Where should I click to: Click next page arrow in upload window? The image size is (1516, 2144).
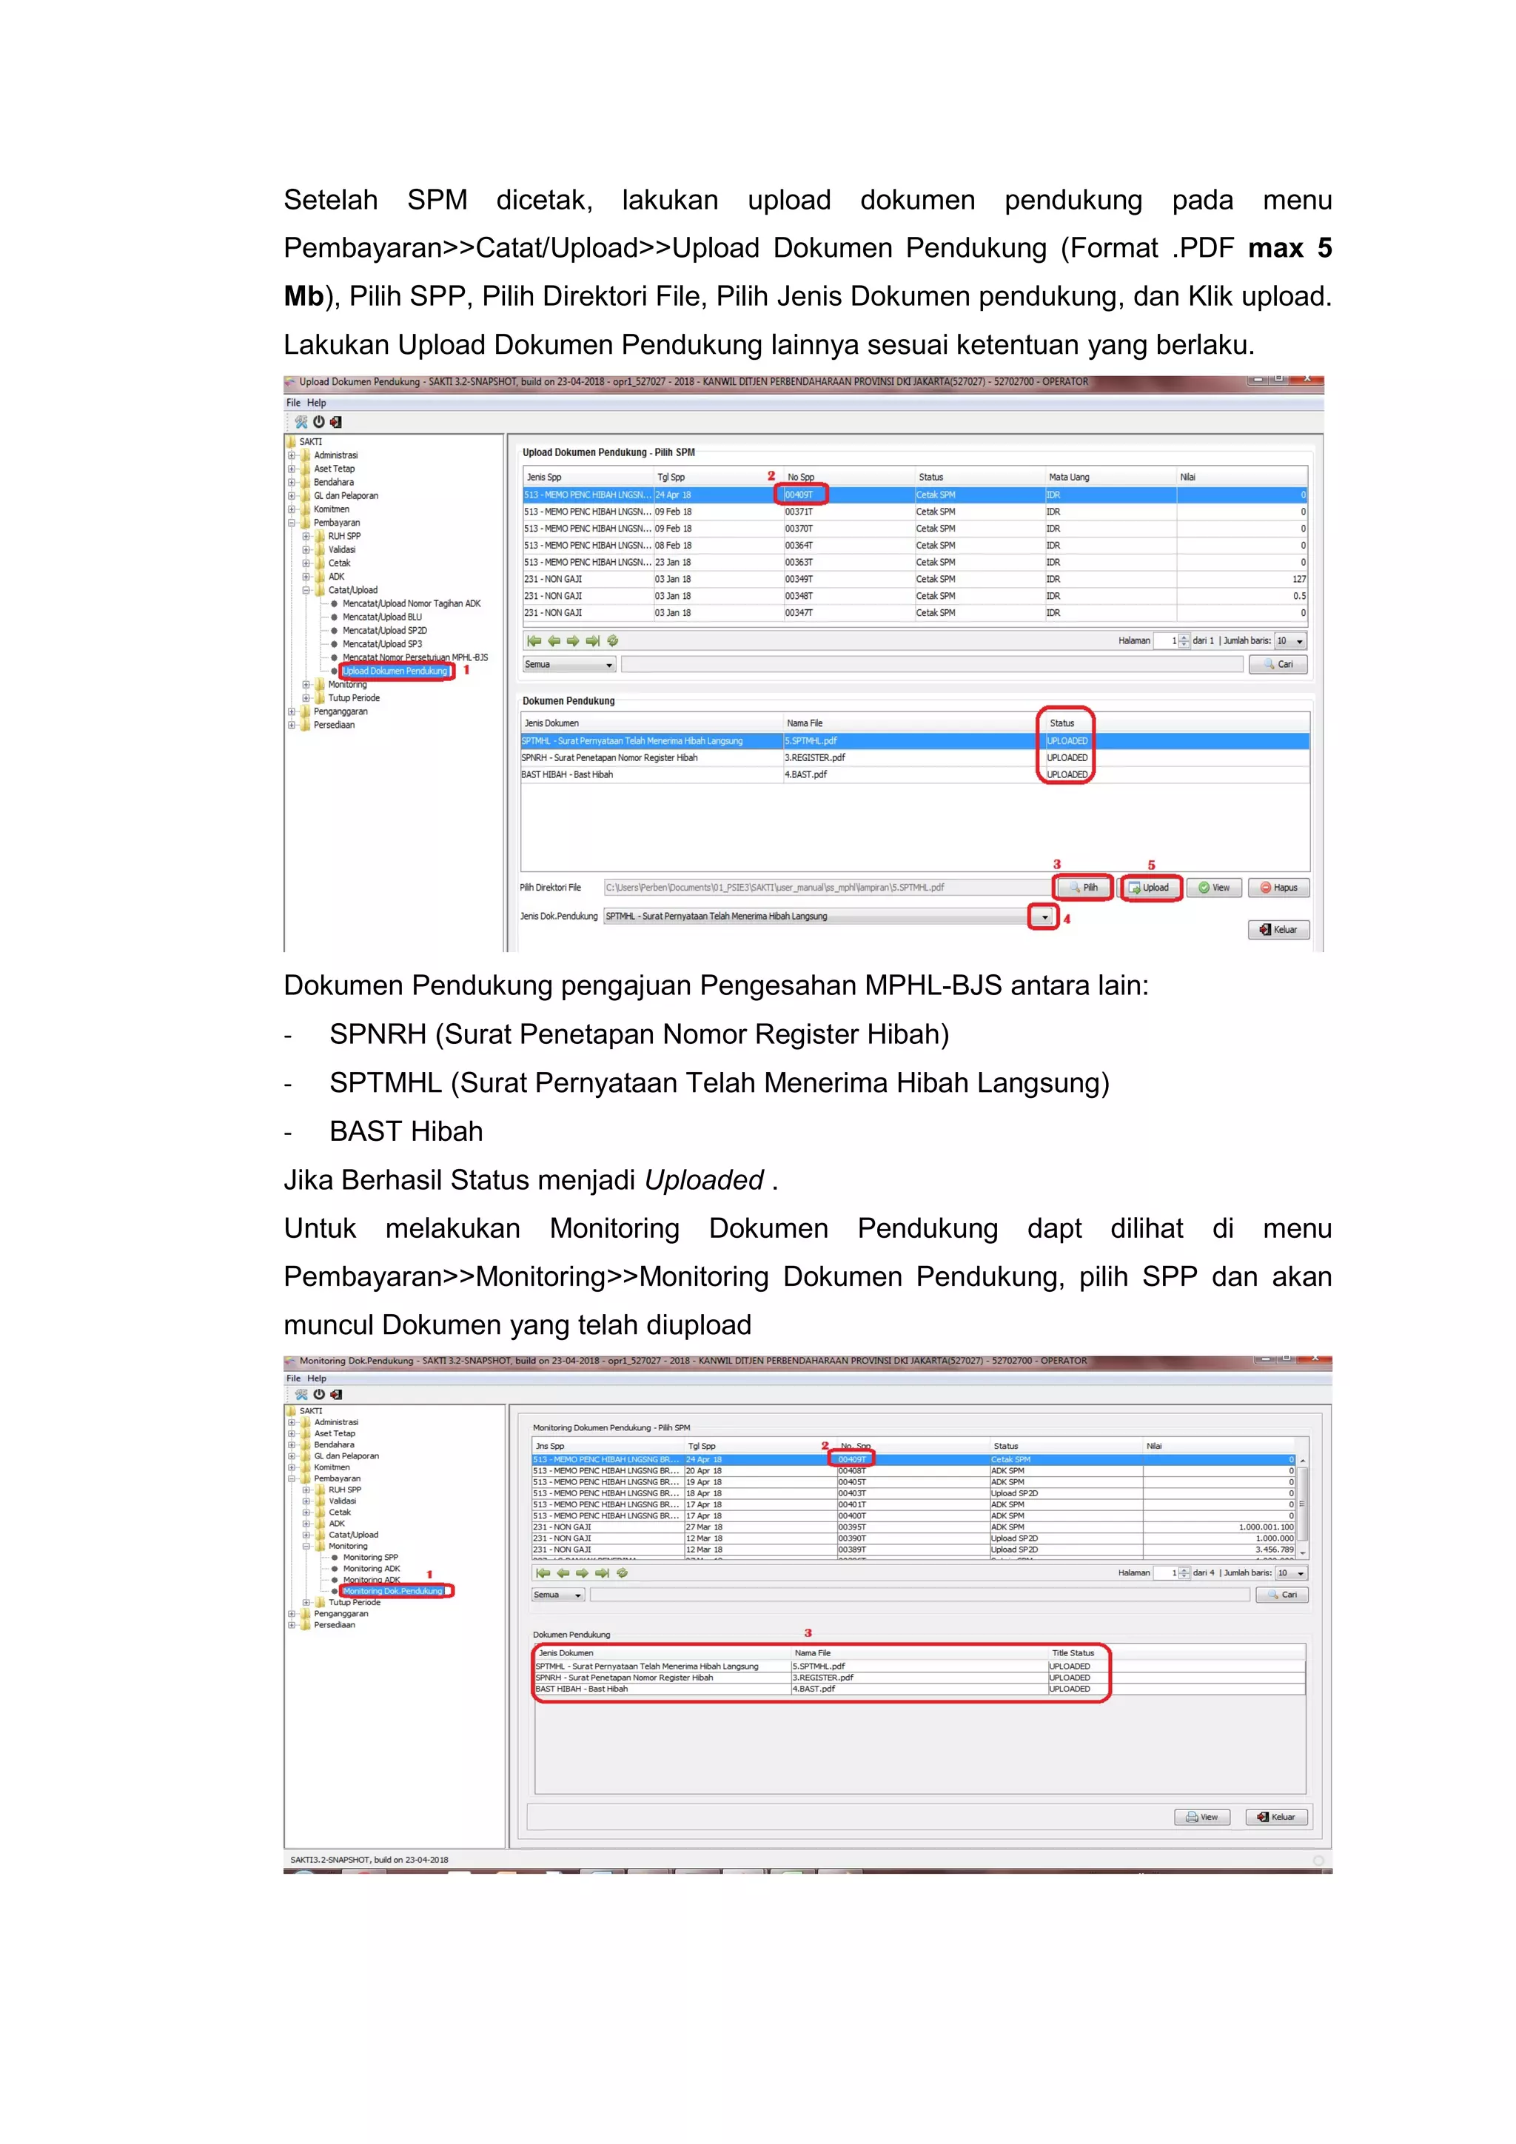coord(573,640)
